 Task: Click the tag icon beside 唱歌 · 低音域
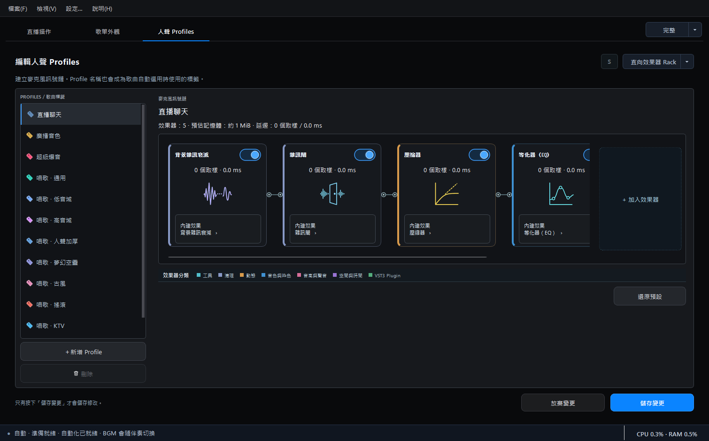(x=30, y=199)
